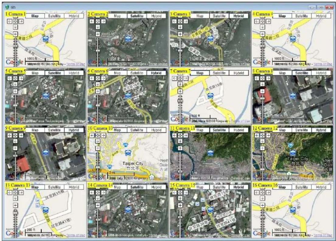Recenter the Camera 3 map view
This screenshot has height=241, width=336.
(180, 21)
